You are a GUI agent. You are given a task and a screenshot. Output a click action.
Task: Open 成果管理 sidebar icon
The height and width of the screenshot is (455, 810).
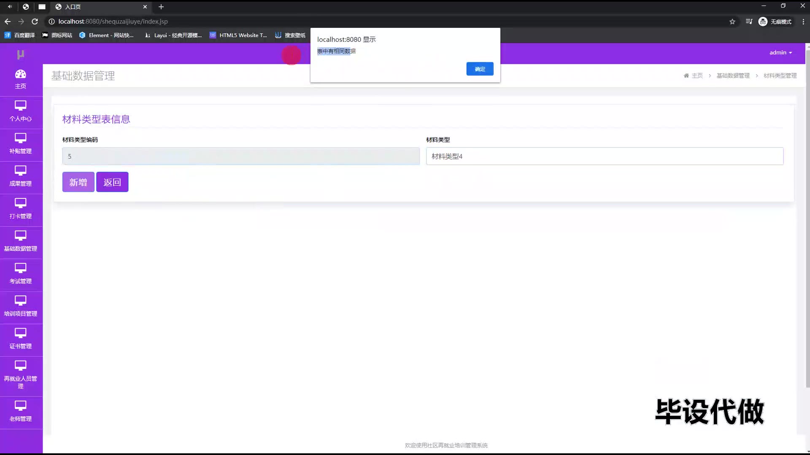pos(20,171)
